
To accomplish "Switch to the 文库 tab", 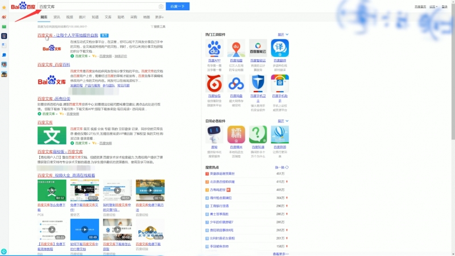I will (108, 17).
